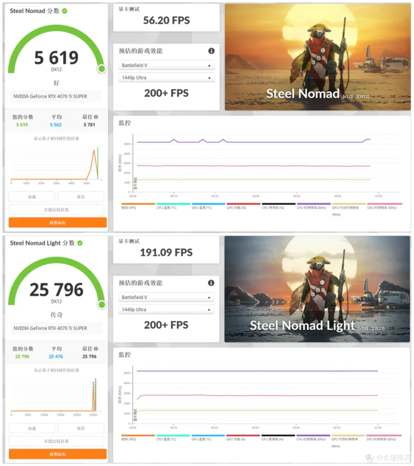Toggle the GPU 时钟频率 legend in the Steel Nomad Light chart

tap(384, 438)
